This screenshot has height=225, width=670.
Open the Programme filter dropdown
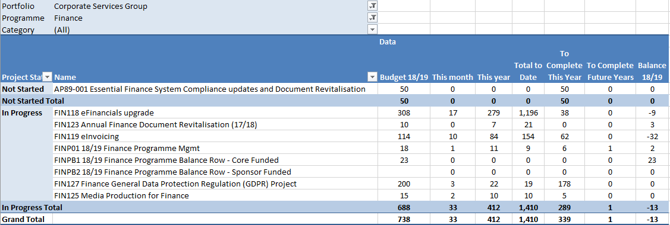click(373, 18)
